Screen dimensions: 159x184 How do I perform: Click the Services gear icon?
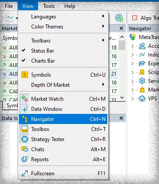click(142, 81)
